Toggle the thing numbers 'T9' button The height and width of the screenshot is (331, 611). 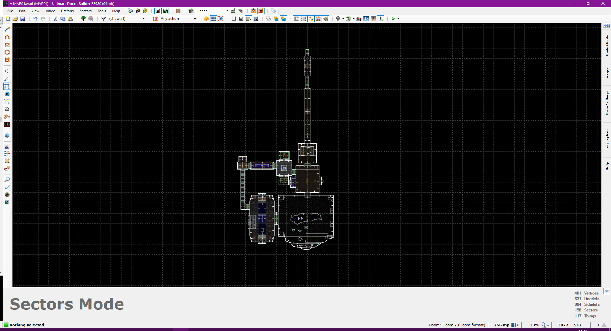click(165, 11)
